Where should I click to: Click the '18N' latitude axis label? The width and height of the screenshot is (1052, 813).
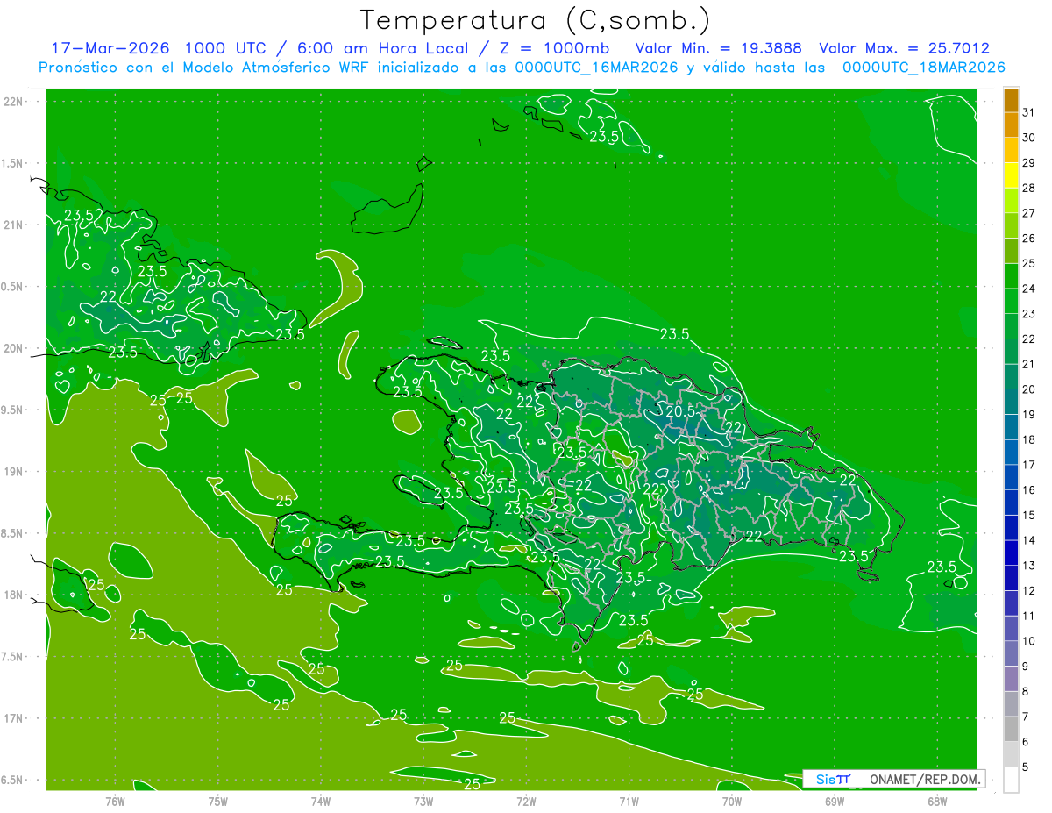tap(13, 595)
